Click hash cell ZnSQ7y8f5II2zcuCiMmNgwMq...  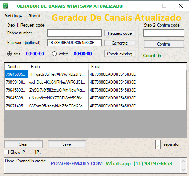point(58,90)
